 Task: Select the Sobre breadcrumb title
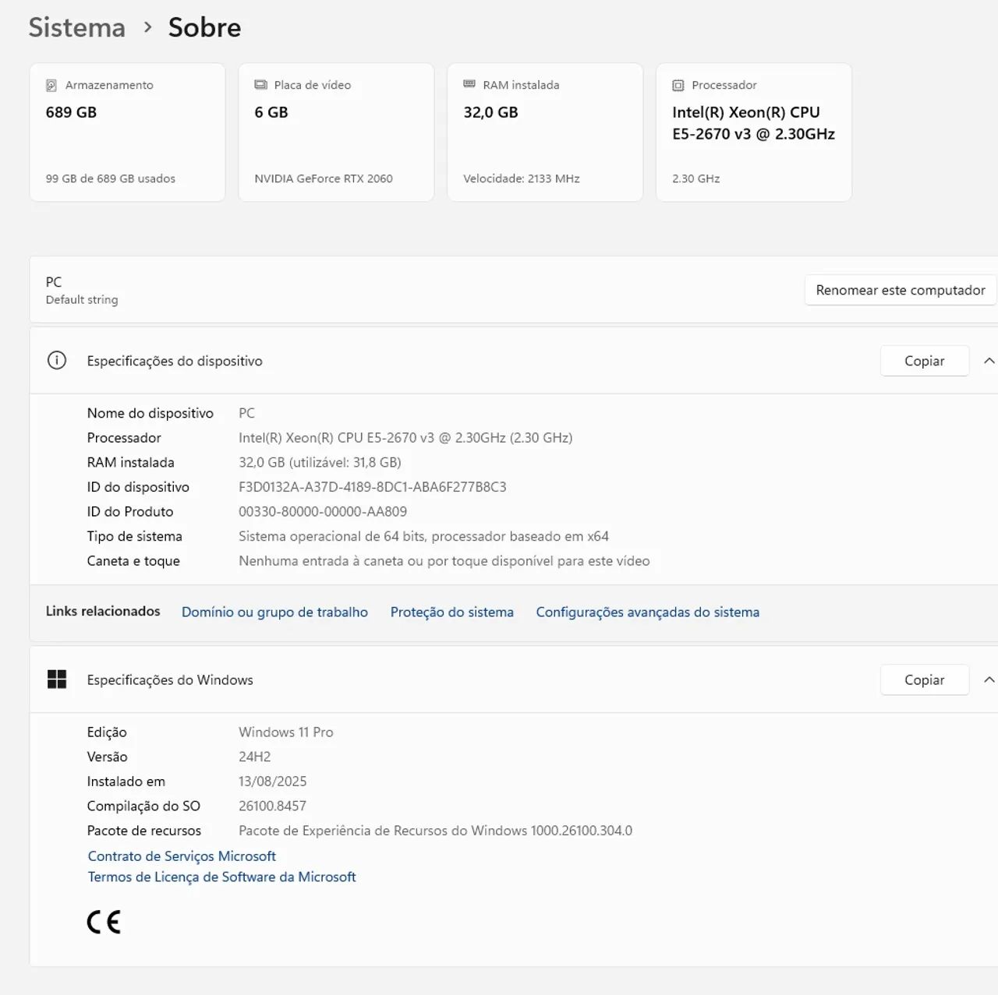[x=205, y=27]
